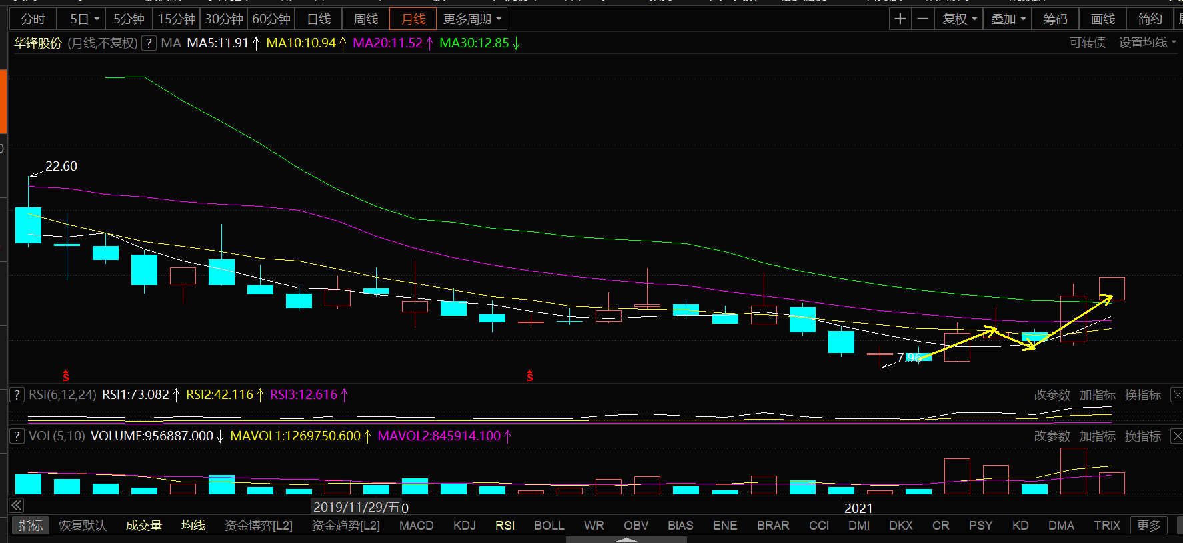Select TRIX indicator
1183x543 pixels.
click(x=1108, y=526)
